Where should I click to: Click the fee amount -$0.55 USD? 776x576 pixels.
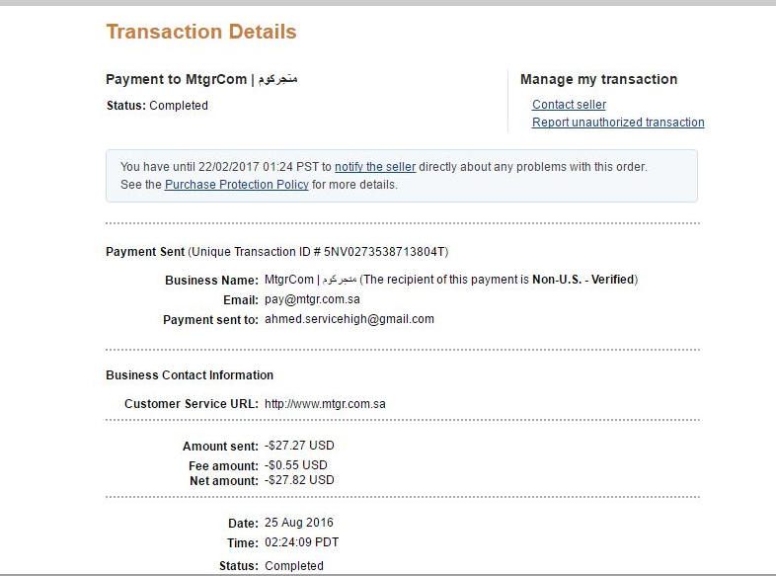296,464
